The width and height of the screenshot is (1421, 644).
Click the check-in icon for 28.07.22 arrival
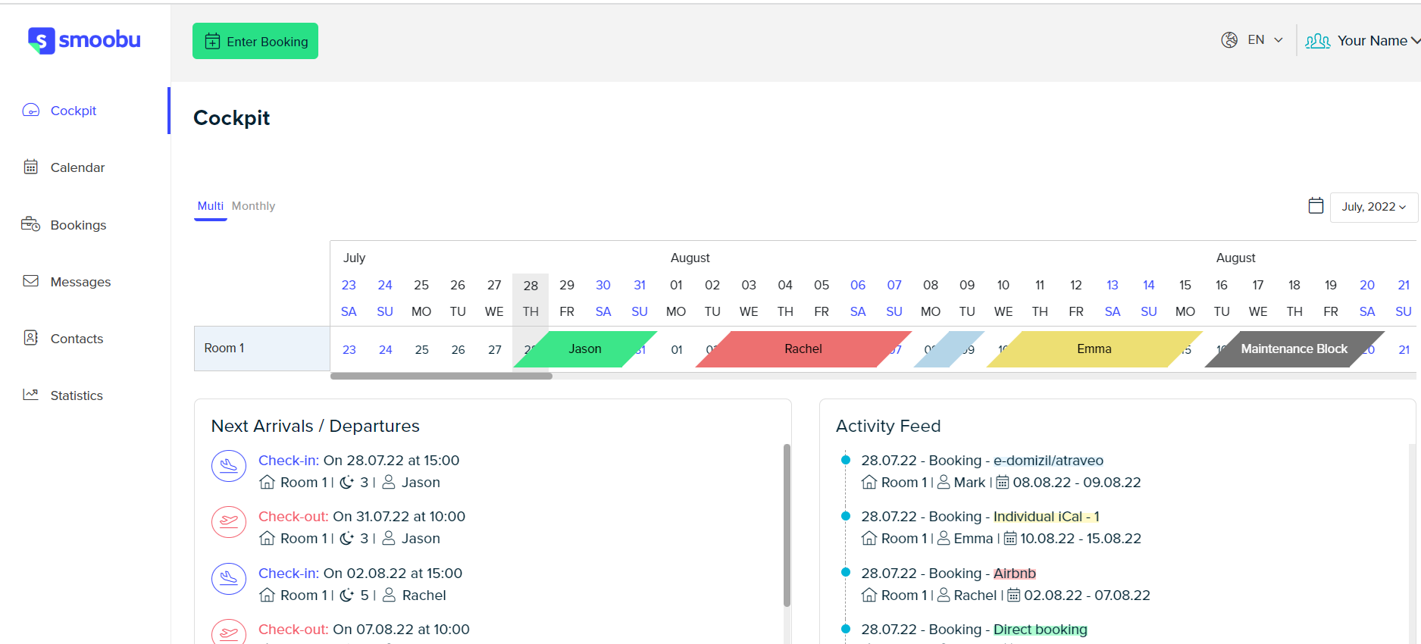point(229,466)
